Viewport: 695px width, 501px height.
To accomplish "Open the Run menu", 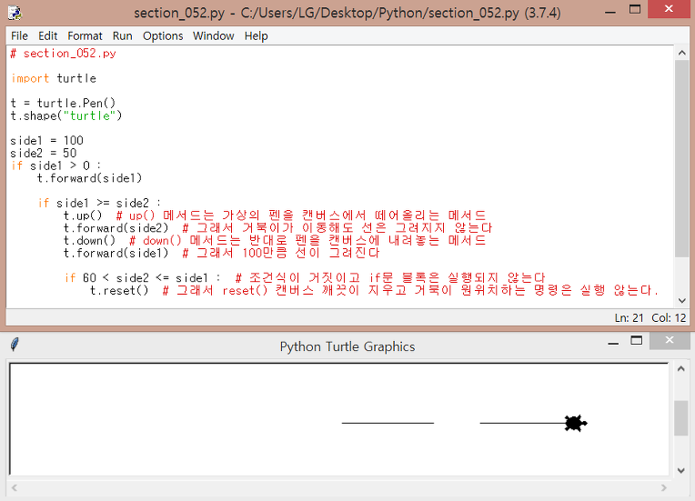I will click(x=122, y=35).
